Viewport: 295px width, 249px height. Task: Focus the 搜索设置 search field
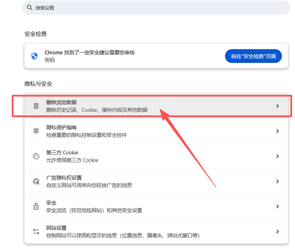(156, 8)
